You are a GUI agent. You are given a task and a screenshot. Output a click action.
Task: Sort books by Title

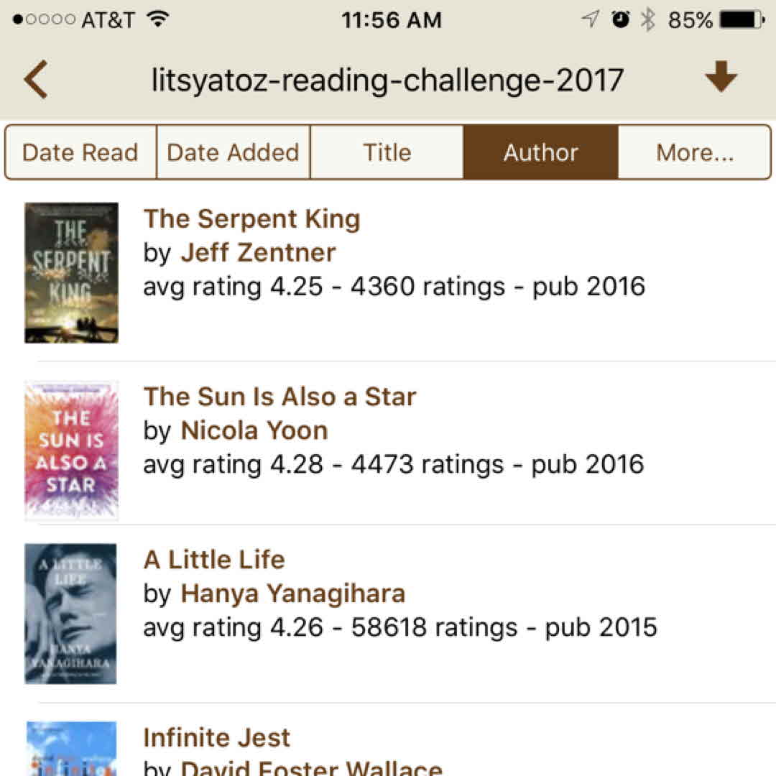click(387, 152)
